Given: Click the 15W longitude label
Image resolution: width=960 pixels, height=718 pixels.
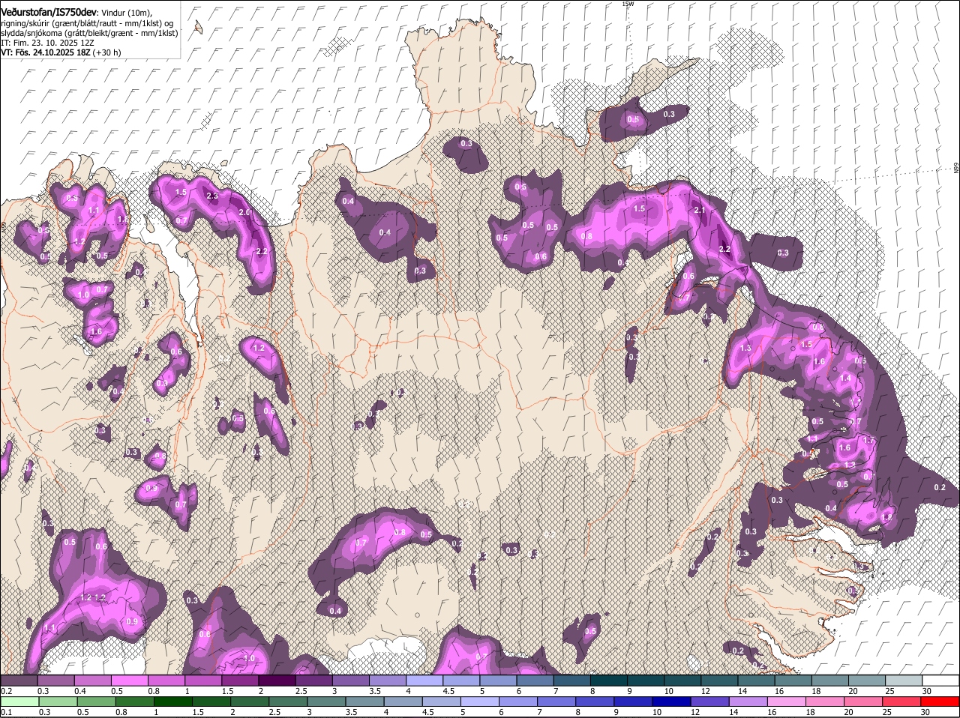Looking at the screenshot, I should [628, 4].
